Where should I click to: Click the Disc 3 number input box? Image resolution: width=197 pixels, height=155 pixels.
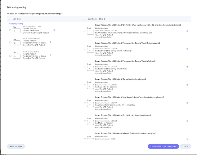click(16, 56)
